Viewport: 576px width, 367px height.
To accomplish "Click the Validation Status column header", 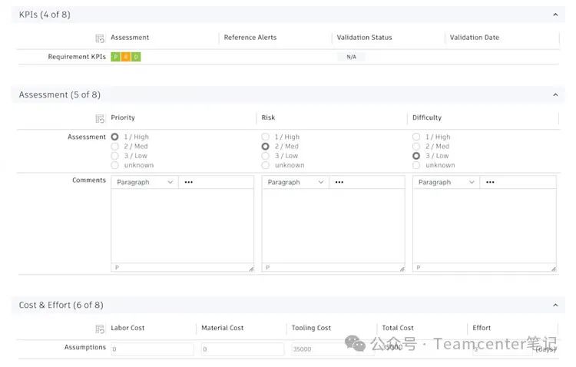I will tap(364, 38).
